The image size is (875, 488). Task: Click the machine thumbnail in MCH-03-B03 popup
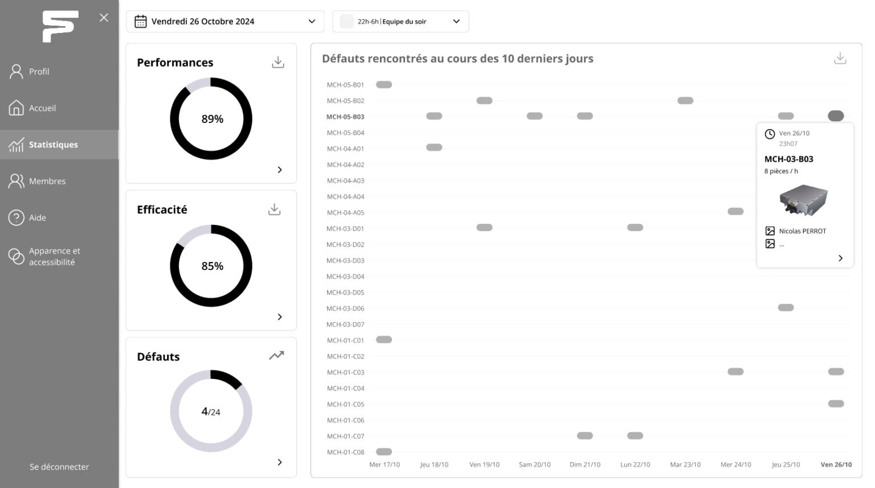coord(803,200)
